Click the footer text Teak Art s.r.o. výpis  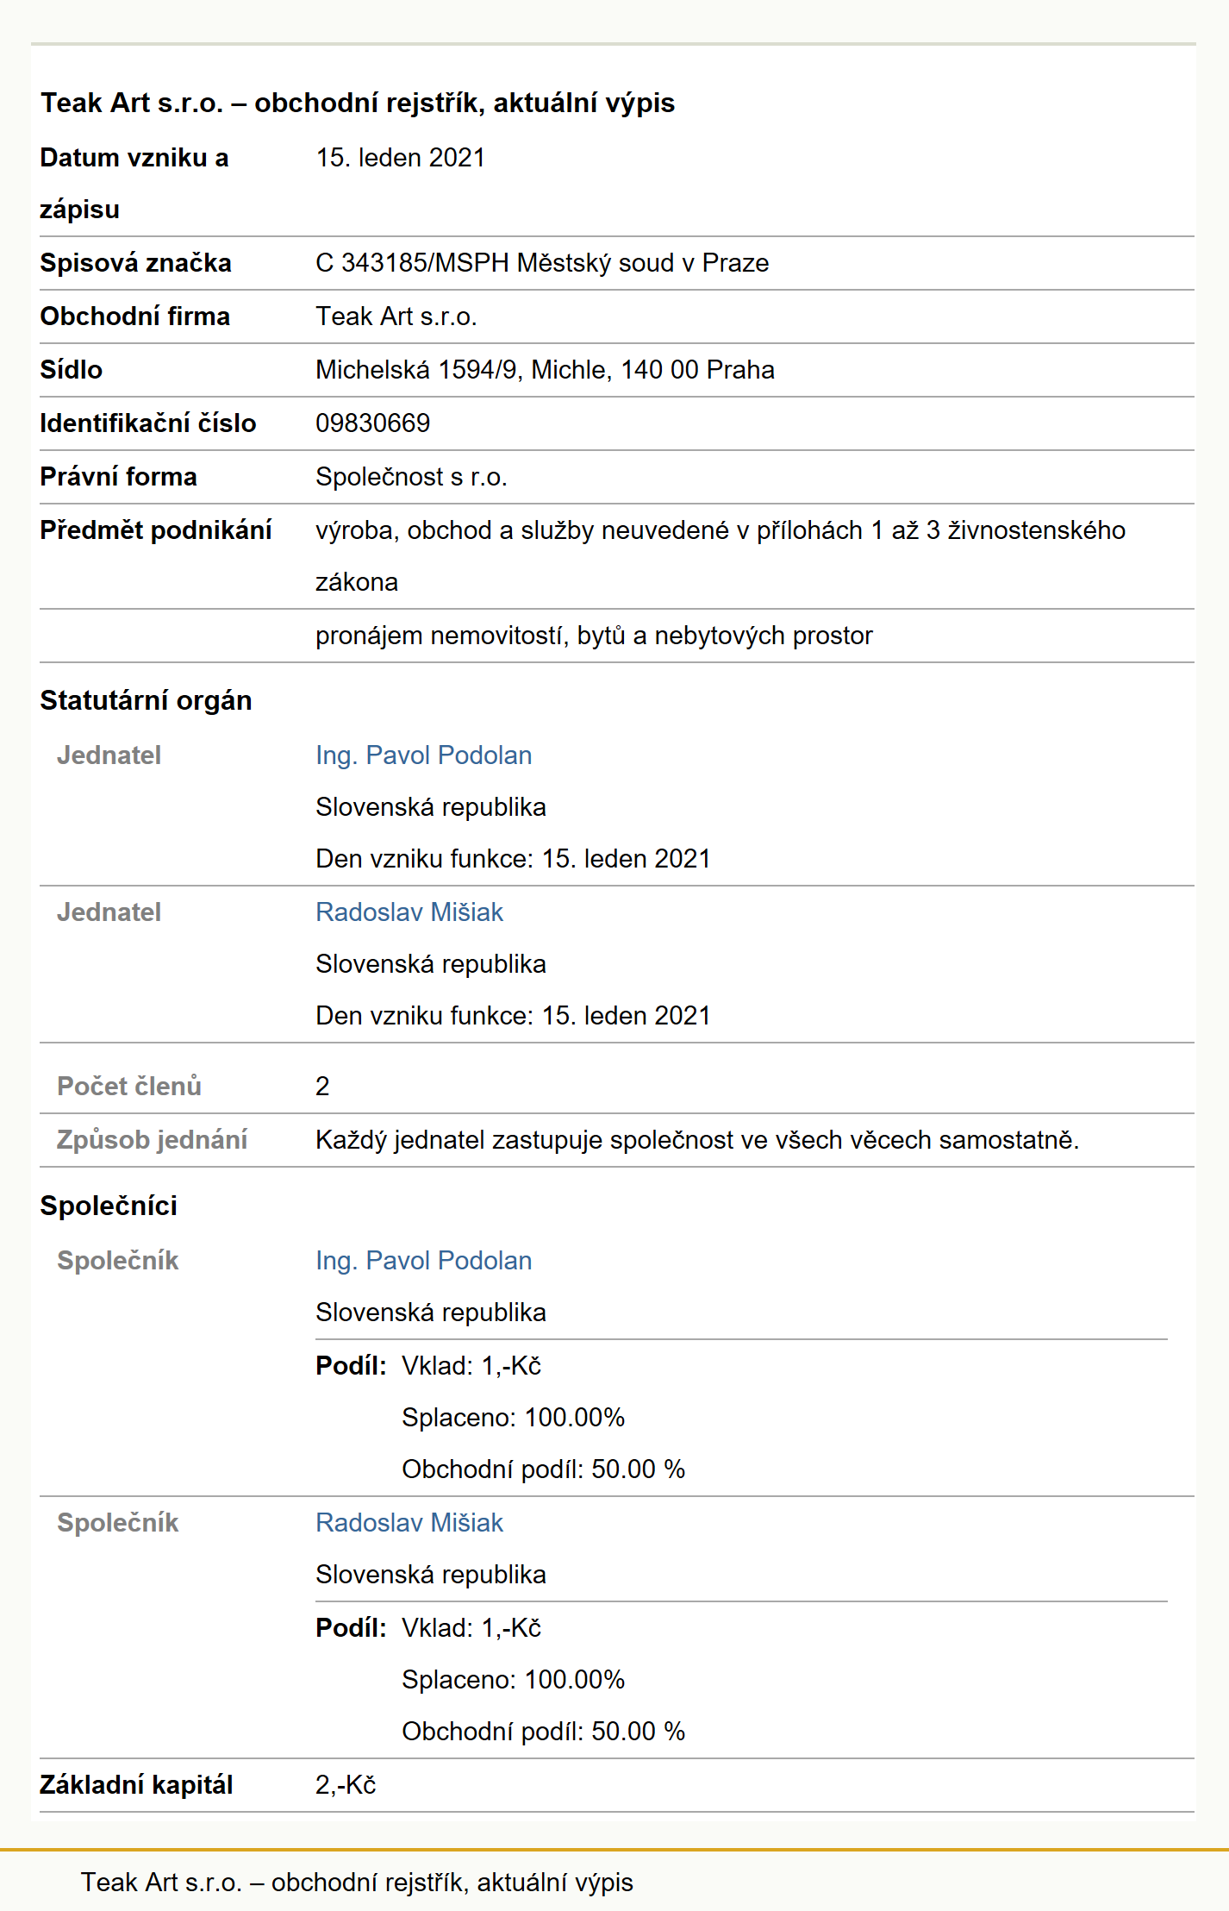(357, 1883)
